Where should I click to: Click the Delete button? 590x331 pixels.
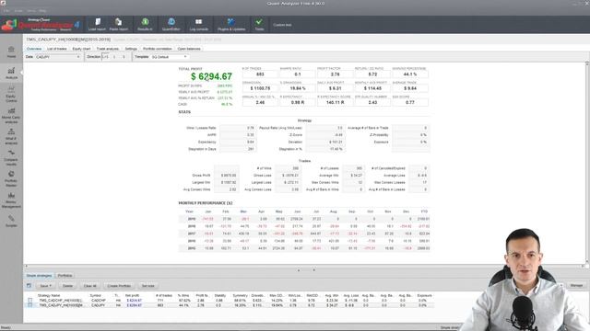point(67,286)
